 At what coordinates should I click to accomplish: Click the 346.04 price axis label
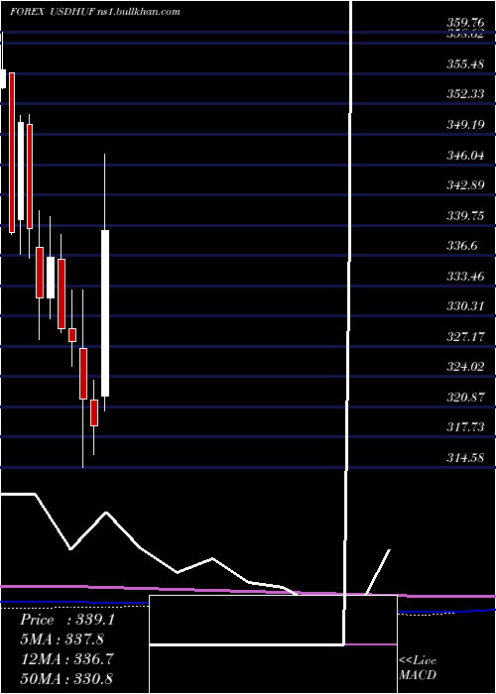[465, 156]
